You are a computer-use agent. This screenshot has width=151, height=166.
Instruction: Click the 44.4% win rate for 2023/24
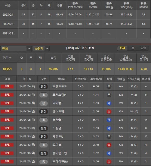pos(59,15)
